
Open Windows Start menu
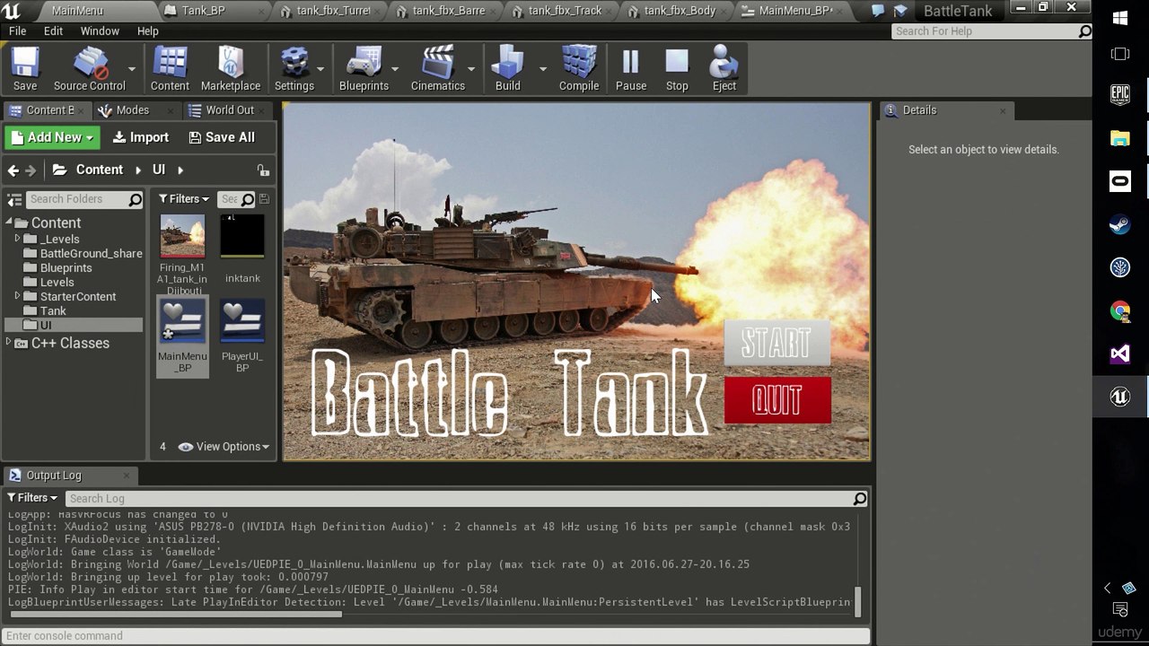1120,18
